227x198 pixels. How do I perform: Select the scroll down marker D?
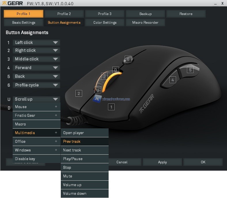(x=116, y=70)
